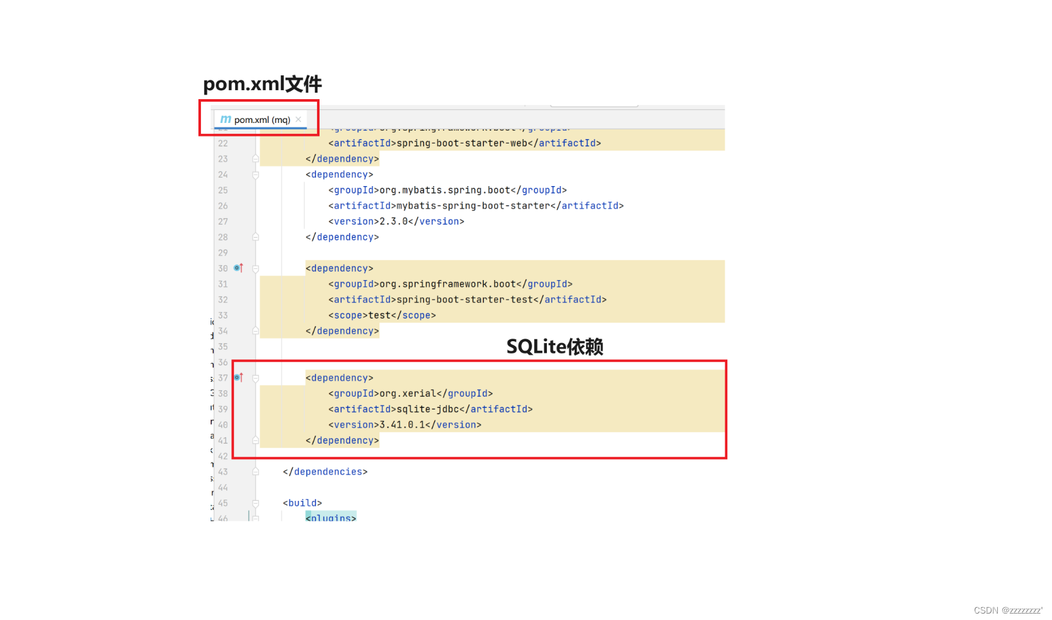Image resolution: width=1052 pixels, height=620 pixels.
Task: Toggle fold marker at line 23 closing tag
Action: point(256,158)
